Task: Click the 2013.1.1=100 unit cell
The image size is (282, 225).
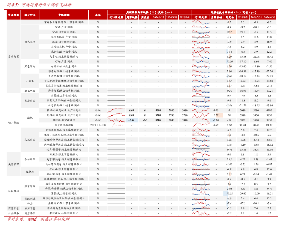Action: (98, 125)
